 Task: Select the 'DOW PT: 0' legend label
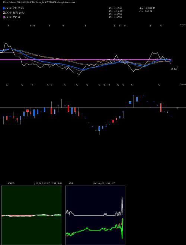click(13, 17)
